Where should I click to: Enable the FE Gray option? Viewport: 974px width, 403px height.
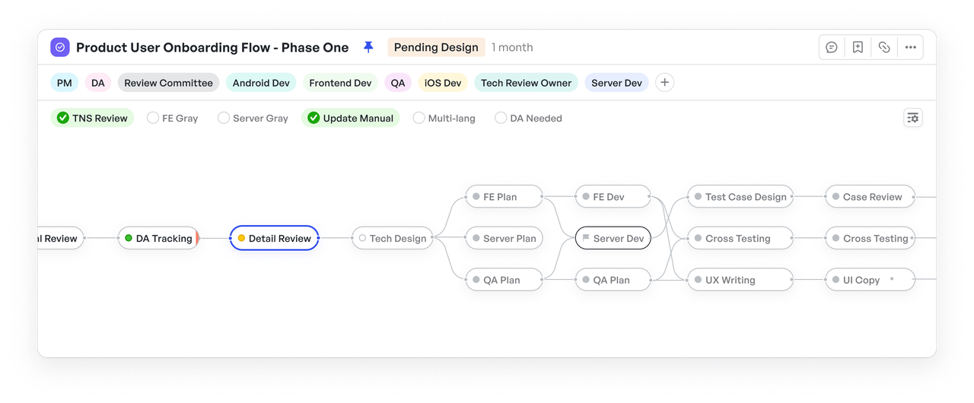pyautogui.click(x=153, y=119)
